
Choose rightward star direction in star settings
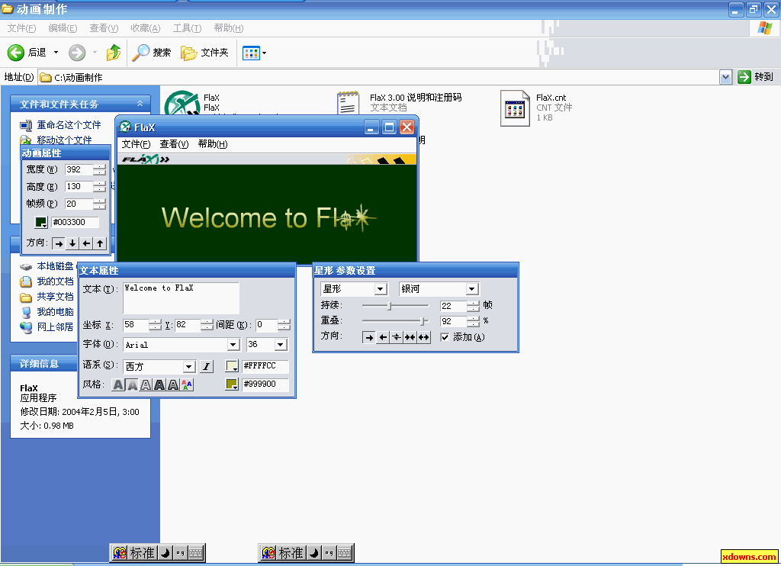(369, 337)
